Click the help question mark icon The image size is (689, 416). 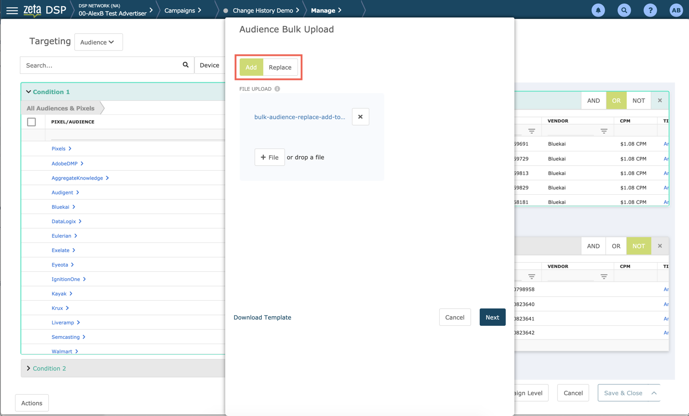click(650, 10)
